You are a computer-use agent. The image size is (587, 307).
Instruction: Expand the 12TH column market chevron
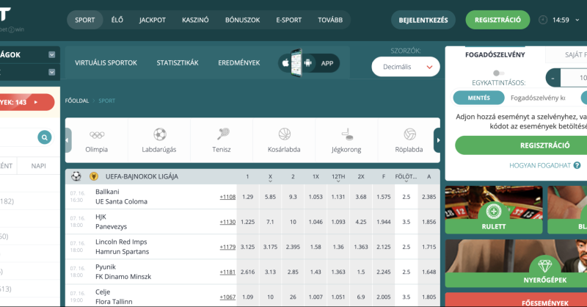(338, 181)
